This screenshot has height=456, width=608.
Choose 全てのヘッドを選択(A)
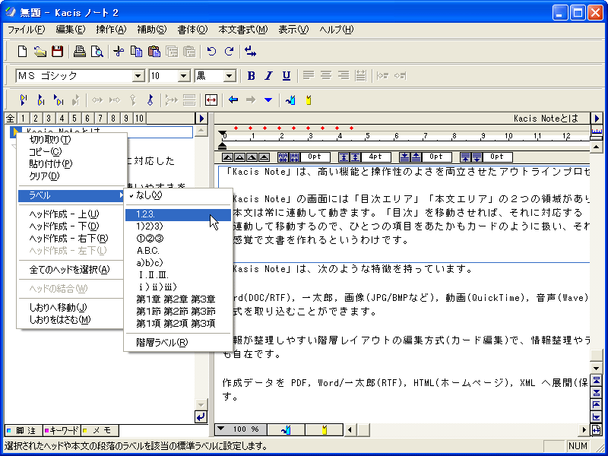pyautogui.click(x=71, y=270)
